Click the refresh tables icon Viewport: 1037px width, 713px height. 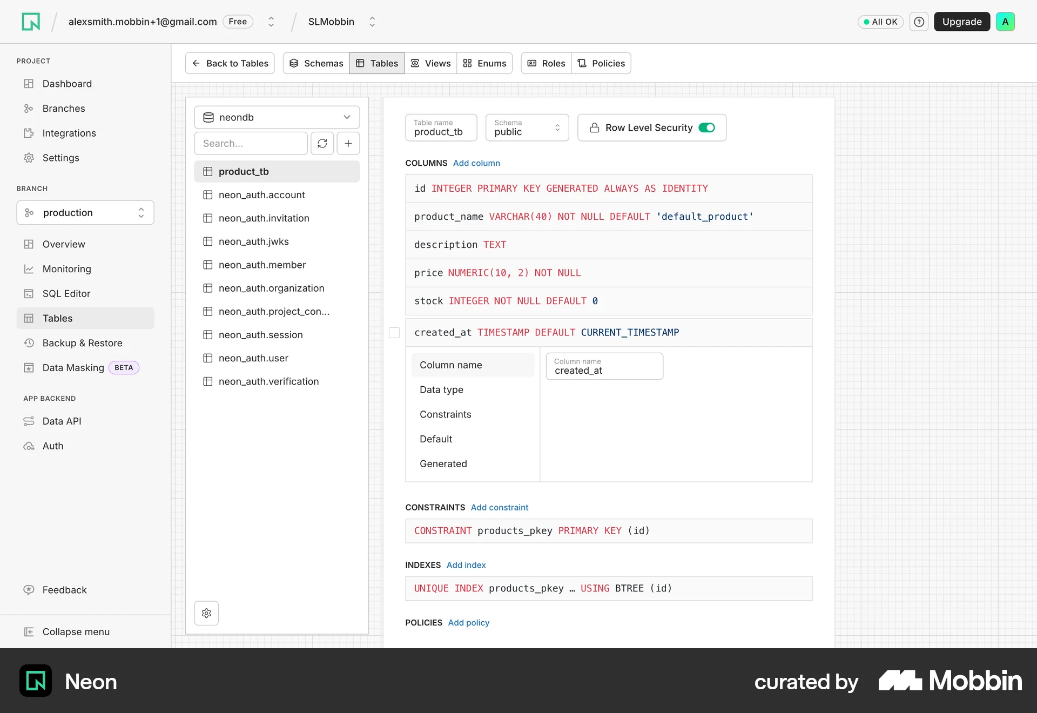pyautogui.click(x=322, y=143)
